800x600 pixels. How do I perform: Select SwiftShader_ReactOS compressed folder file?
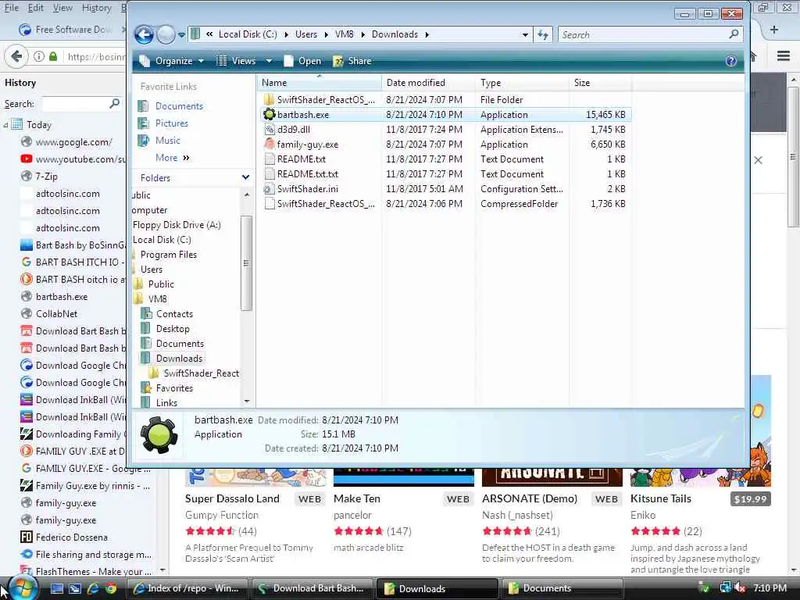[326, 204]
